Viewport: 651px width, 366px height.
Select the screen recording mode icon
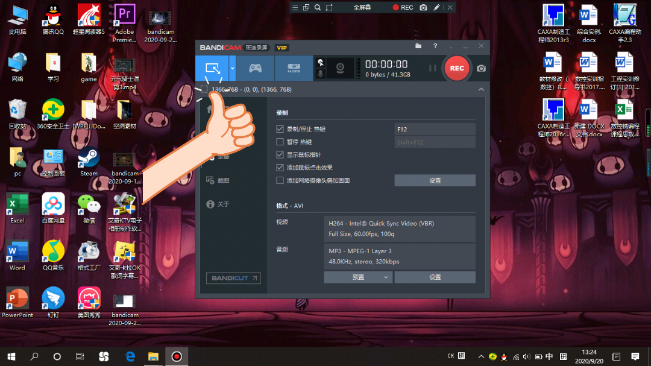[x=212, y=68]
